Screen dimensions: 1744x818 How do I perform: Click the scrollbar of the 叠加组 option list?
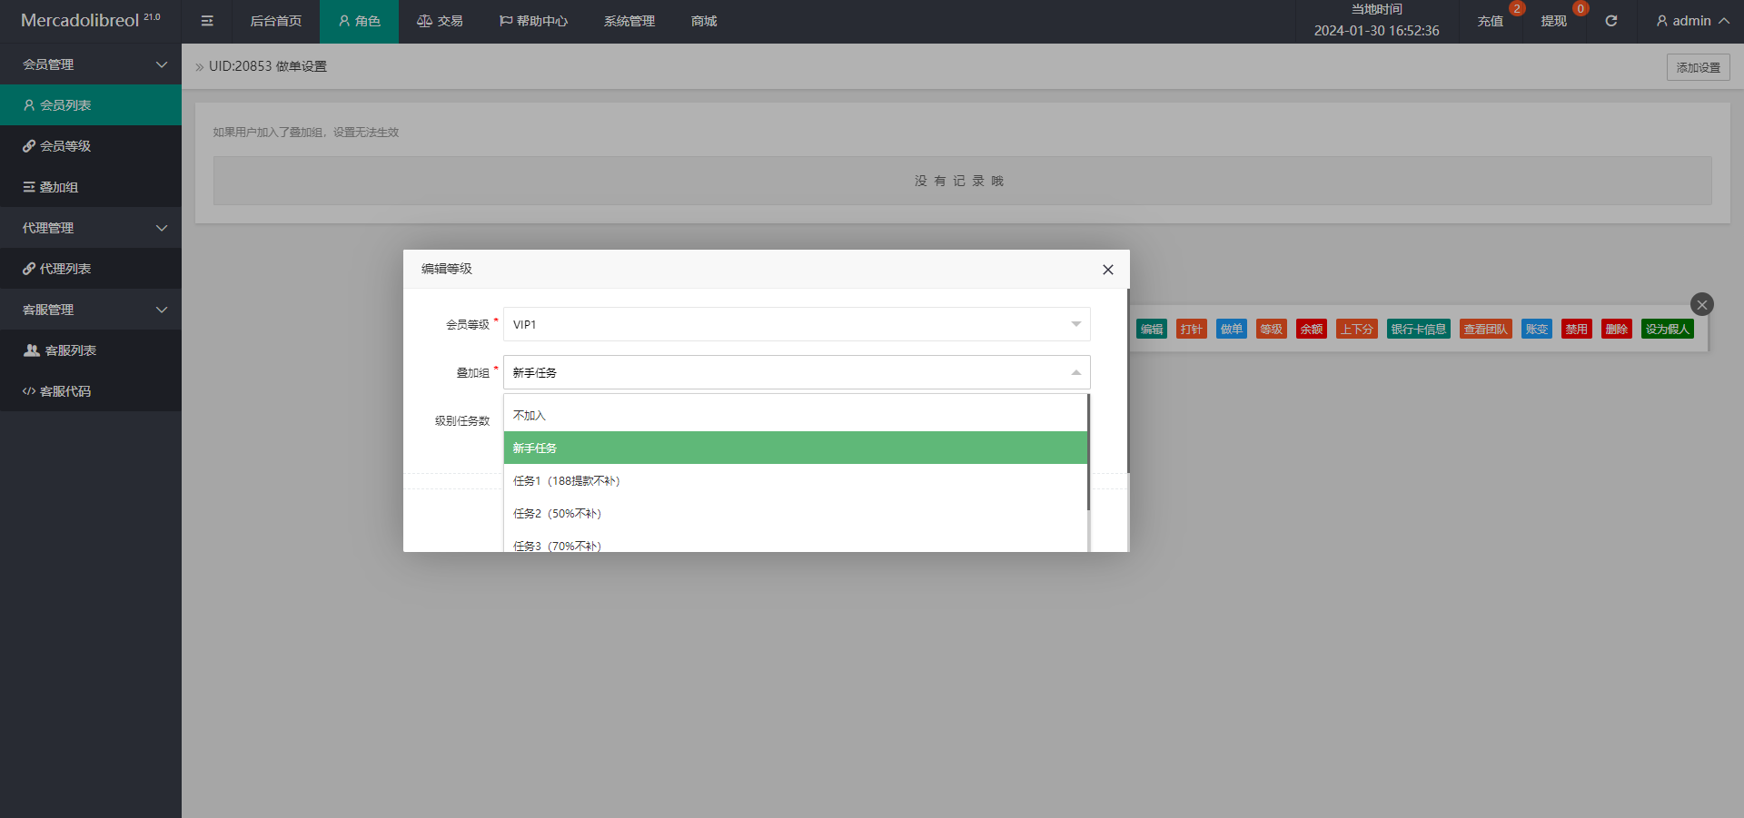click(x=1088, y=452)
